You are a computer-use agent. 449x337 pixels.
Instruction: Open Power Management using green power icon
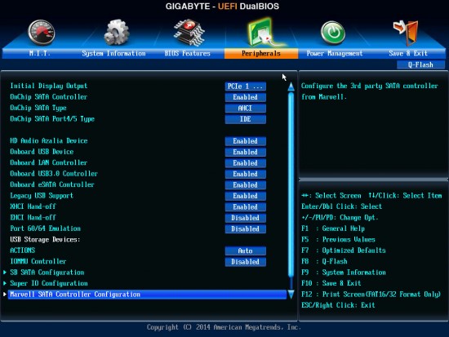pos(333,33)
